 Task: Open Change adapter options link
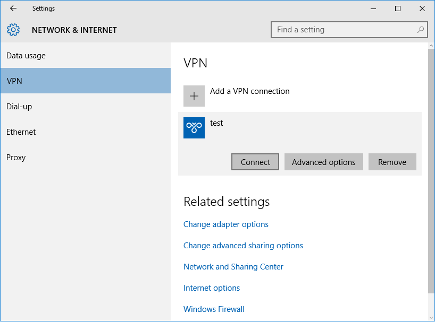point(226,224)
